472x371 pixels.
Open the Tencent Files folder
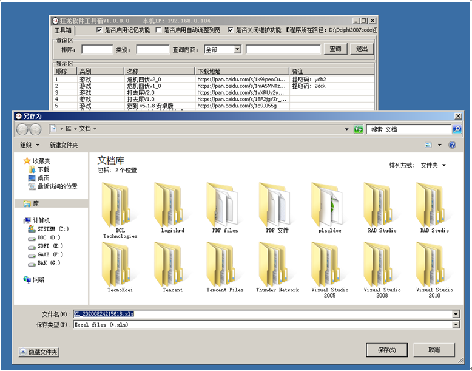tap(225, 266)
